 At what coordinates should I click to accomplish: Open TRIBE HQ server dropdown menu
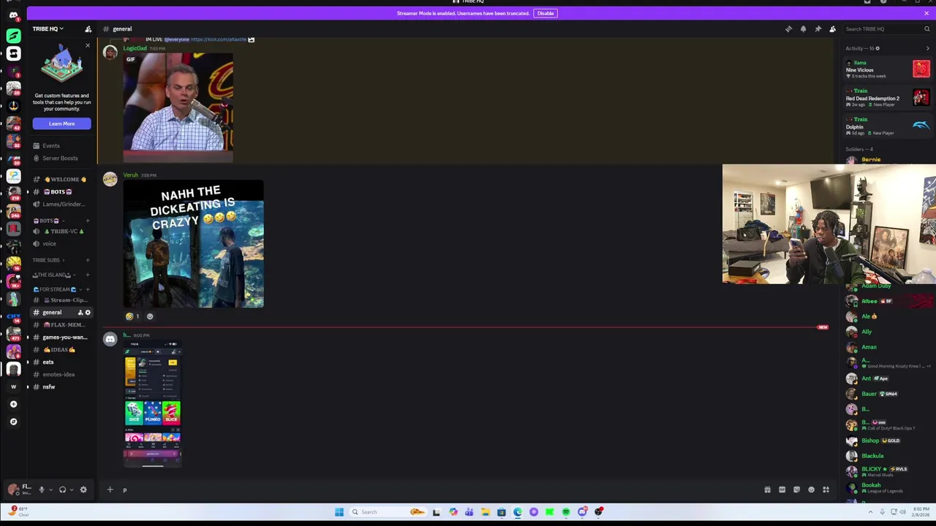coord(48,29)
